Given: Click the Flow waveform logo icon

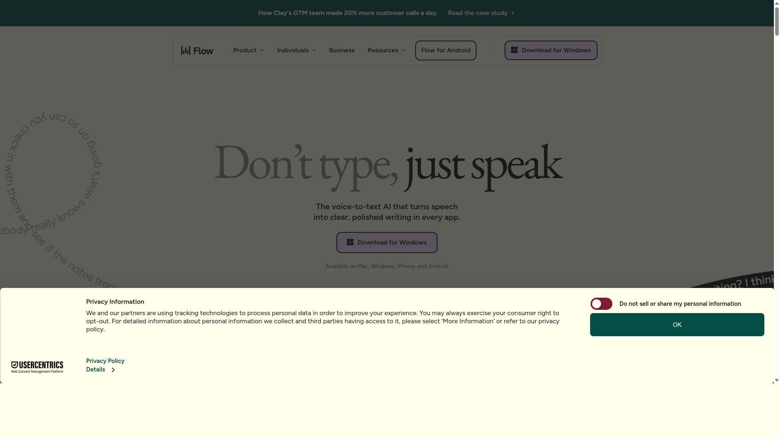Looking at the screenshot, I should (186, 50).
